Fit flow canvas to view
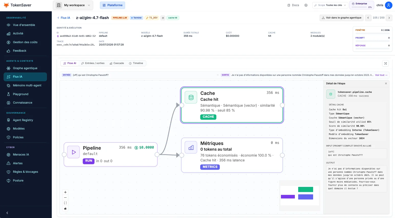The image size is (395, 218). (65, 203)
